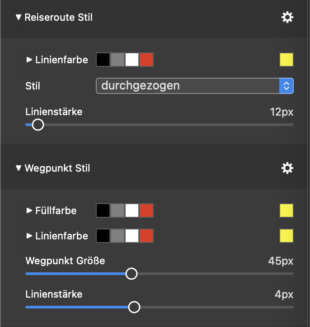Open the yellow Füllfarbe color well
Screen dimensions: 310x327
287,210
